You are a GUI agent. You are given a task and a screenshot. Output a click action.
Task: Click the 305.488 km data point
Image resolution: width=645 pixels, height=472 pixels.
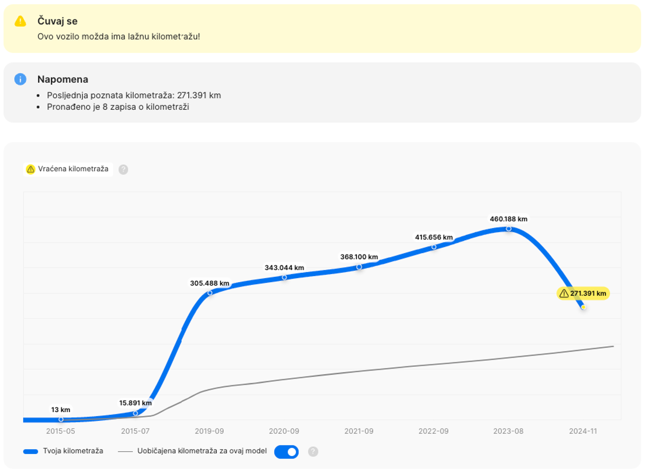point(210,293)
